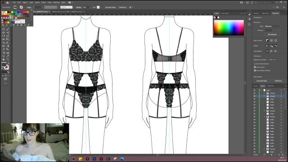Open stroke weight dropdown in control bar
Screen dimensions: 288x162
(42, 7)
